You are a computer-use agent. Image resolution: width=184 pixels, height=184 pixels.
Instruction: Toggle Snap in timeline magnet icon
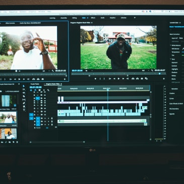(35, 90)
